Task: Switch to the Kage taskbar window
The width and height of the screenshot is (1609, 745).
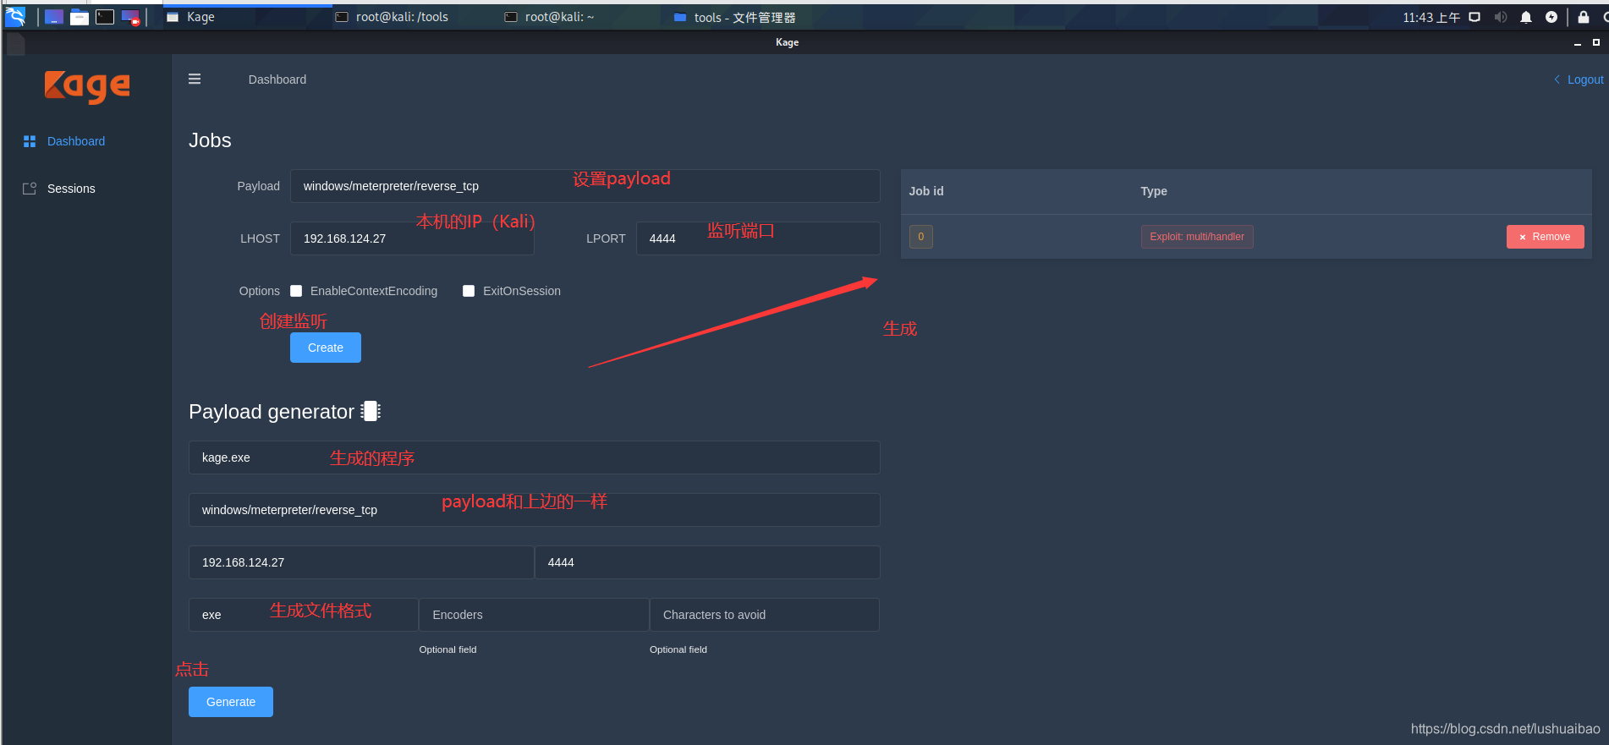Action: (x=247, y=17)
